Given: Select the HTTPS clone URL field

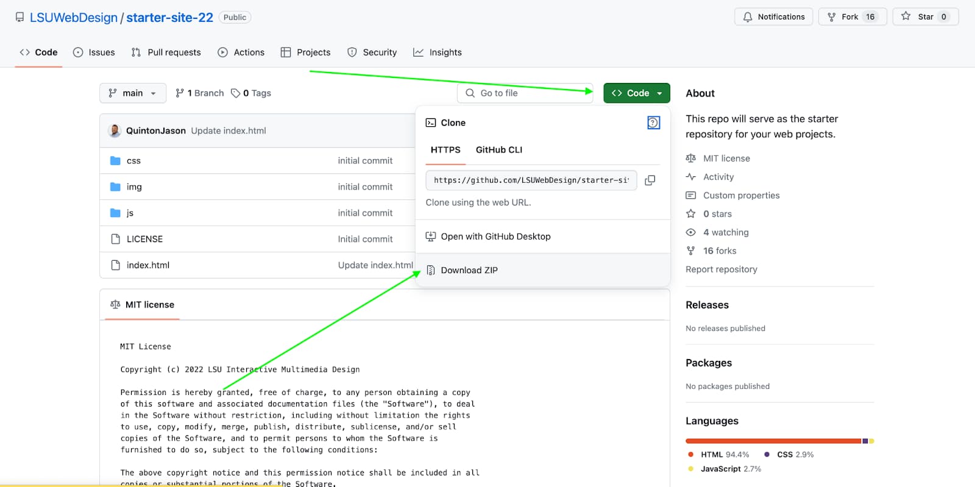Looking at the screenshot, I should 531,180.
